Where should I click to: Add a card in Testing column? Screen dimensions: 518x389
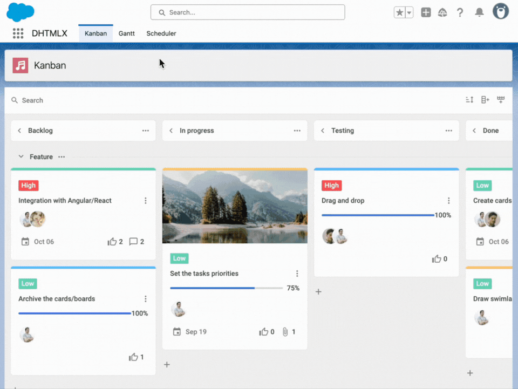coord(318,291)
